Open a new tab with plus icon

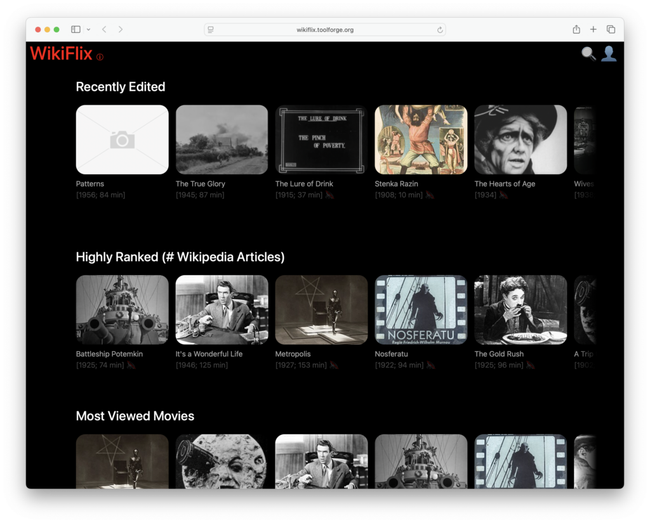tap(594, 29)
